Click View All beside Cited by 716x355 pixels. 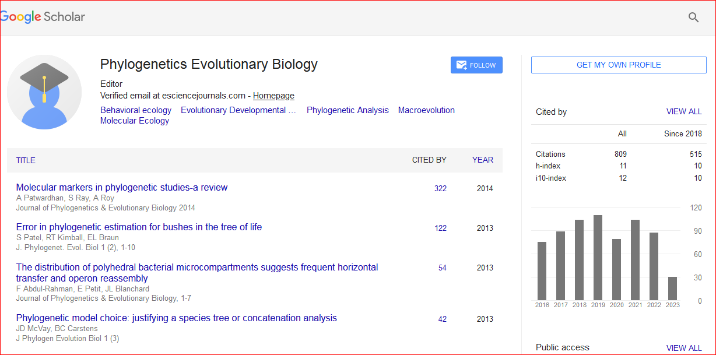[684, 112]
